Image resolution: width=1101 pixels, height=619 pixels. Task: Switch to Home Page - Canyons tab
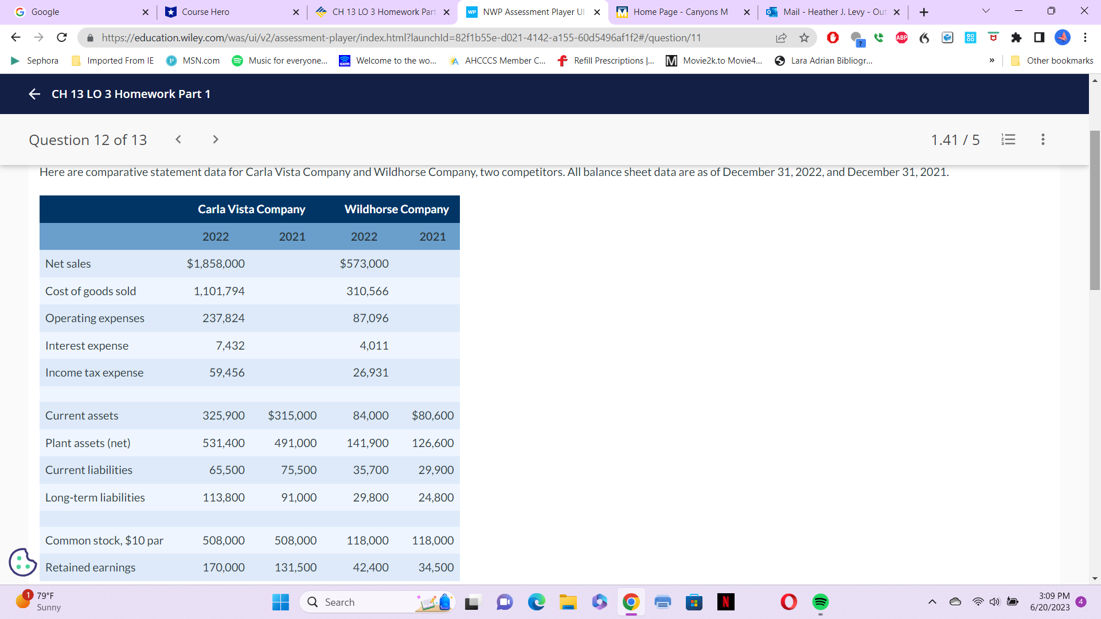pyautogui.click(x=680, y=12)
